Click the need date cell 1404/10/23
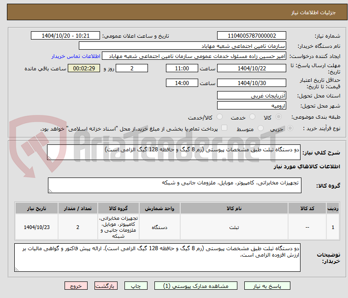348x298 pixels. (x=36, y=227)
